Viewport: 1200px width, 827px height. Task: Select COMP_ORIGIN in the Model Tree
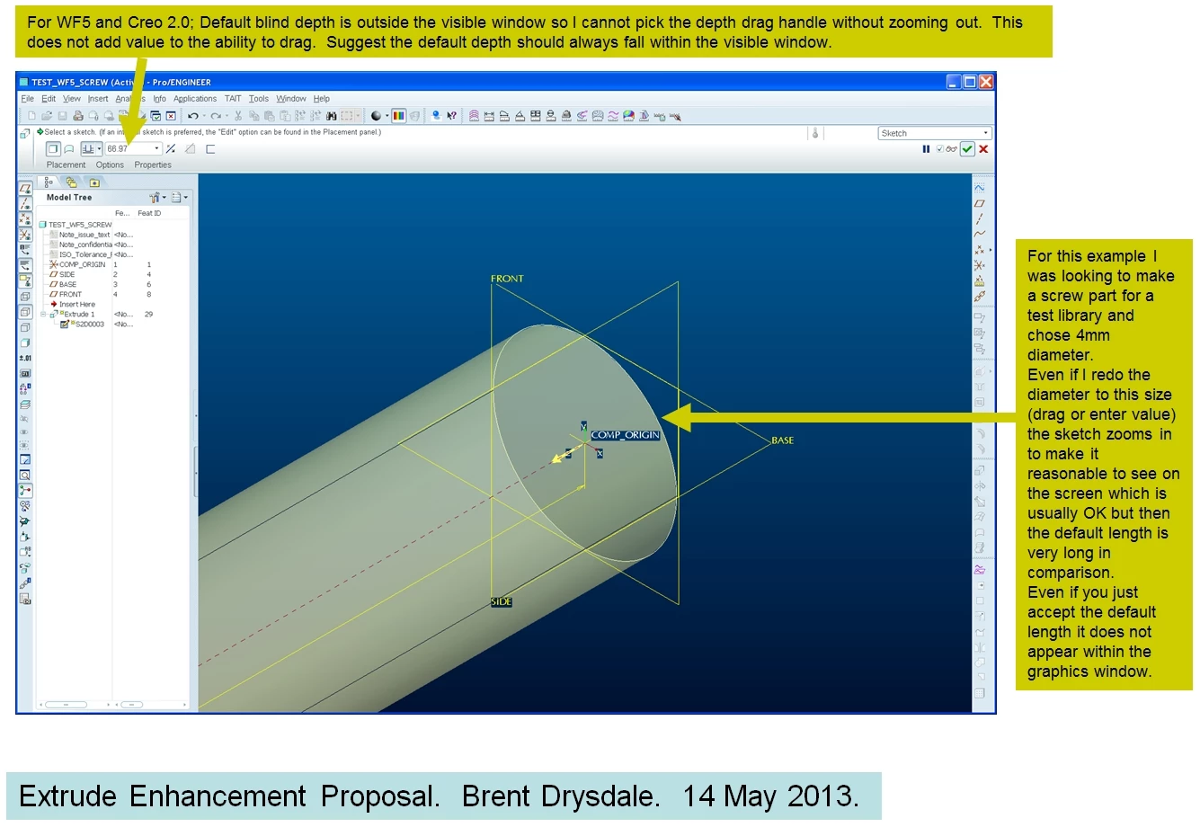tap(82, 264)
